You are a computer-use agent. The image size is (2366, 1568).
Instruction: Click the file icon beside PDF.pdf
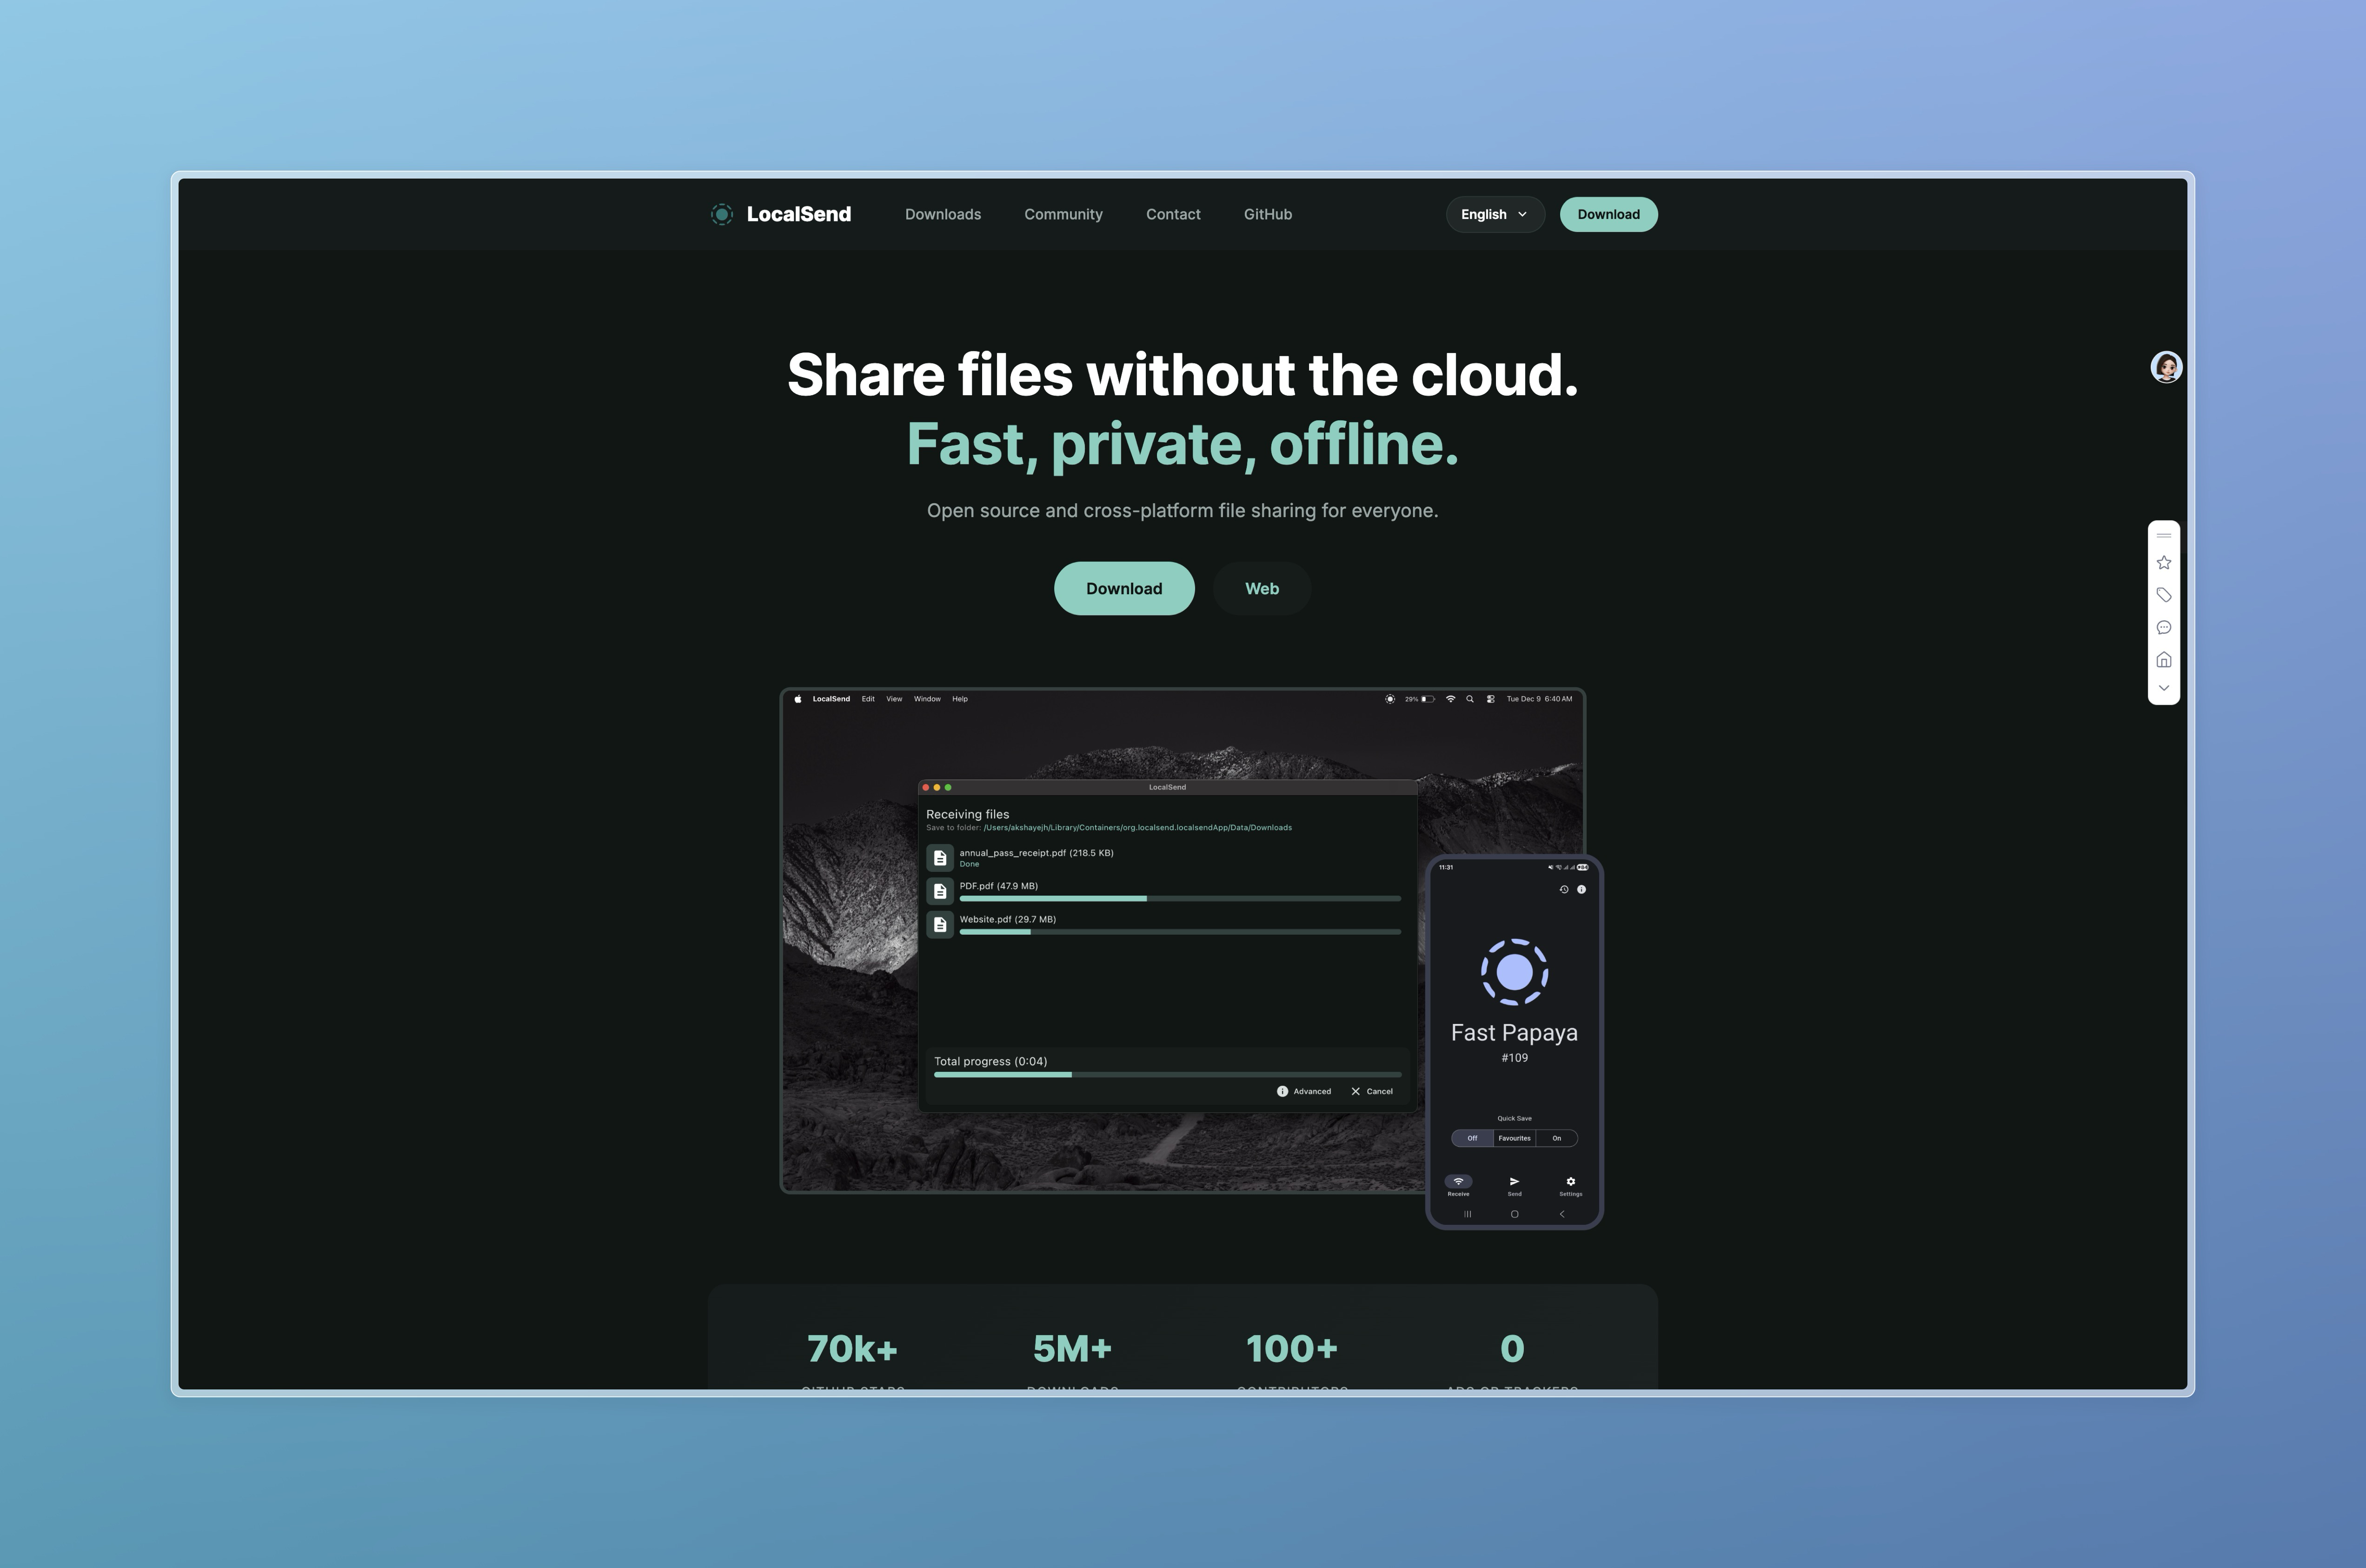coord(940,891)
